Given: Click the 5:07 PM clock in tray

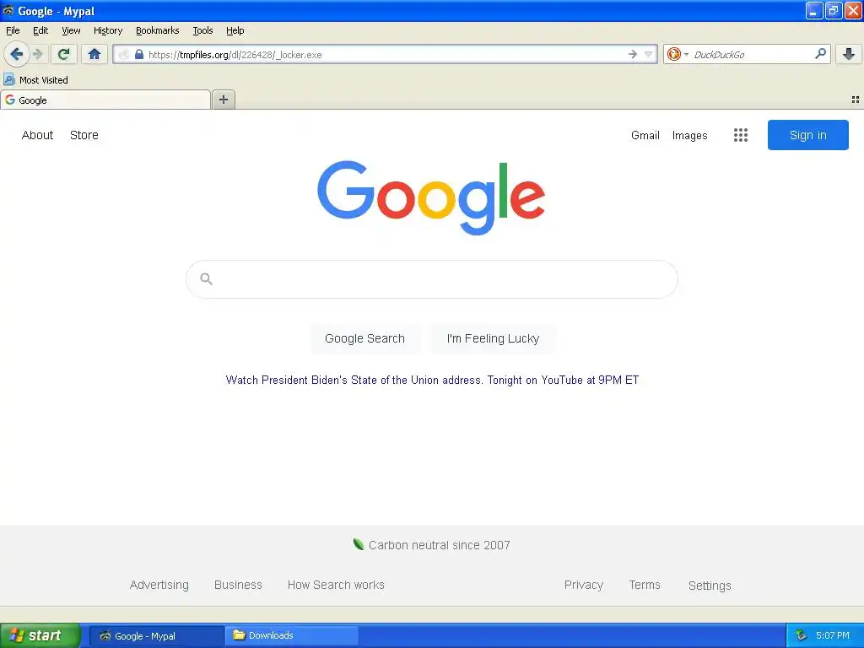Looking at the screenshot, I should 833,635.
